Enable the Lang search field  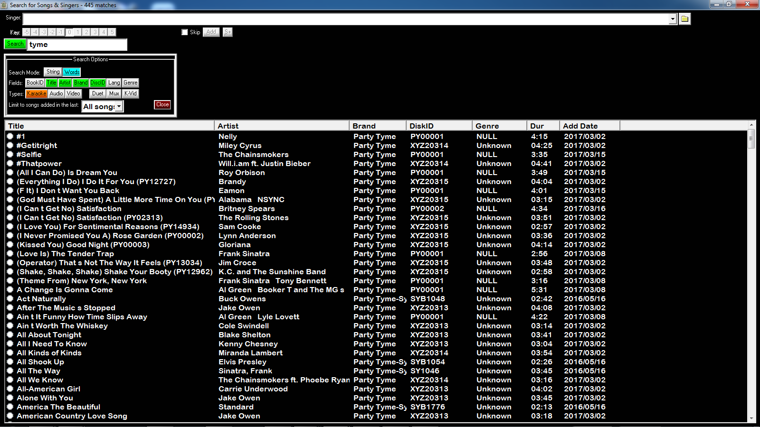click(114, 83)
